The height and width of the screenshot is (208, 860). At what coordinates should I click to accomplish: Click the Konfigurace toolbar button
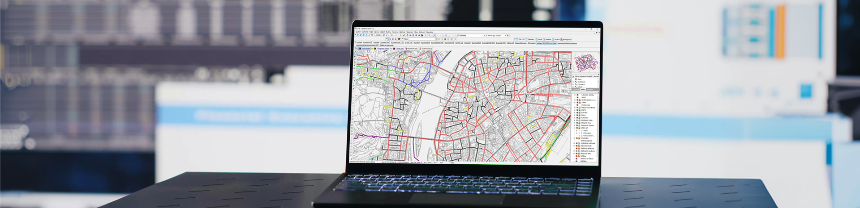point(566,39)
